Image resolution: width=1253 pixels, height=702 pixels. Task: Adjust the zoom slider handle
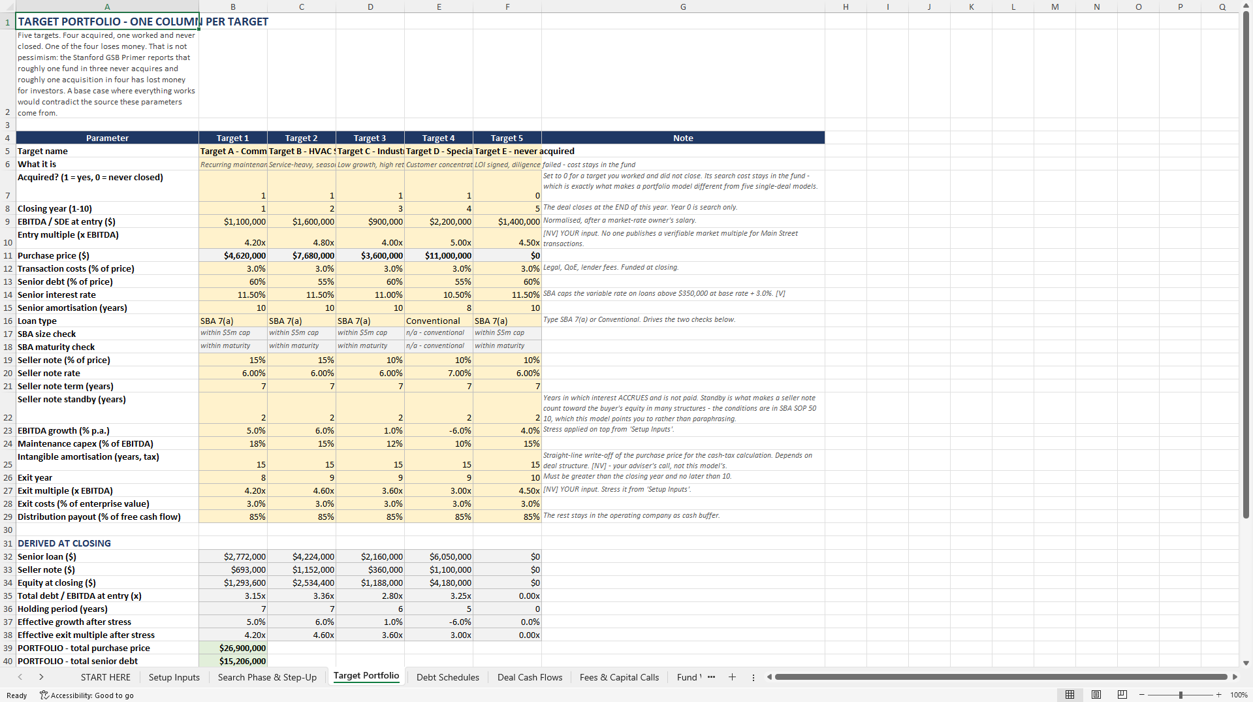[x=1181, y=695]
